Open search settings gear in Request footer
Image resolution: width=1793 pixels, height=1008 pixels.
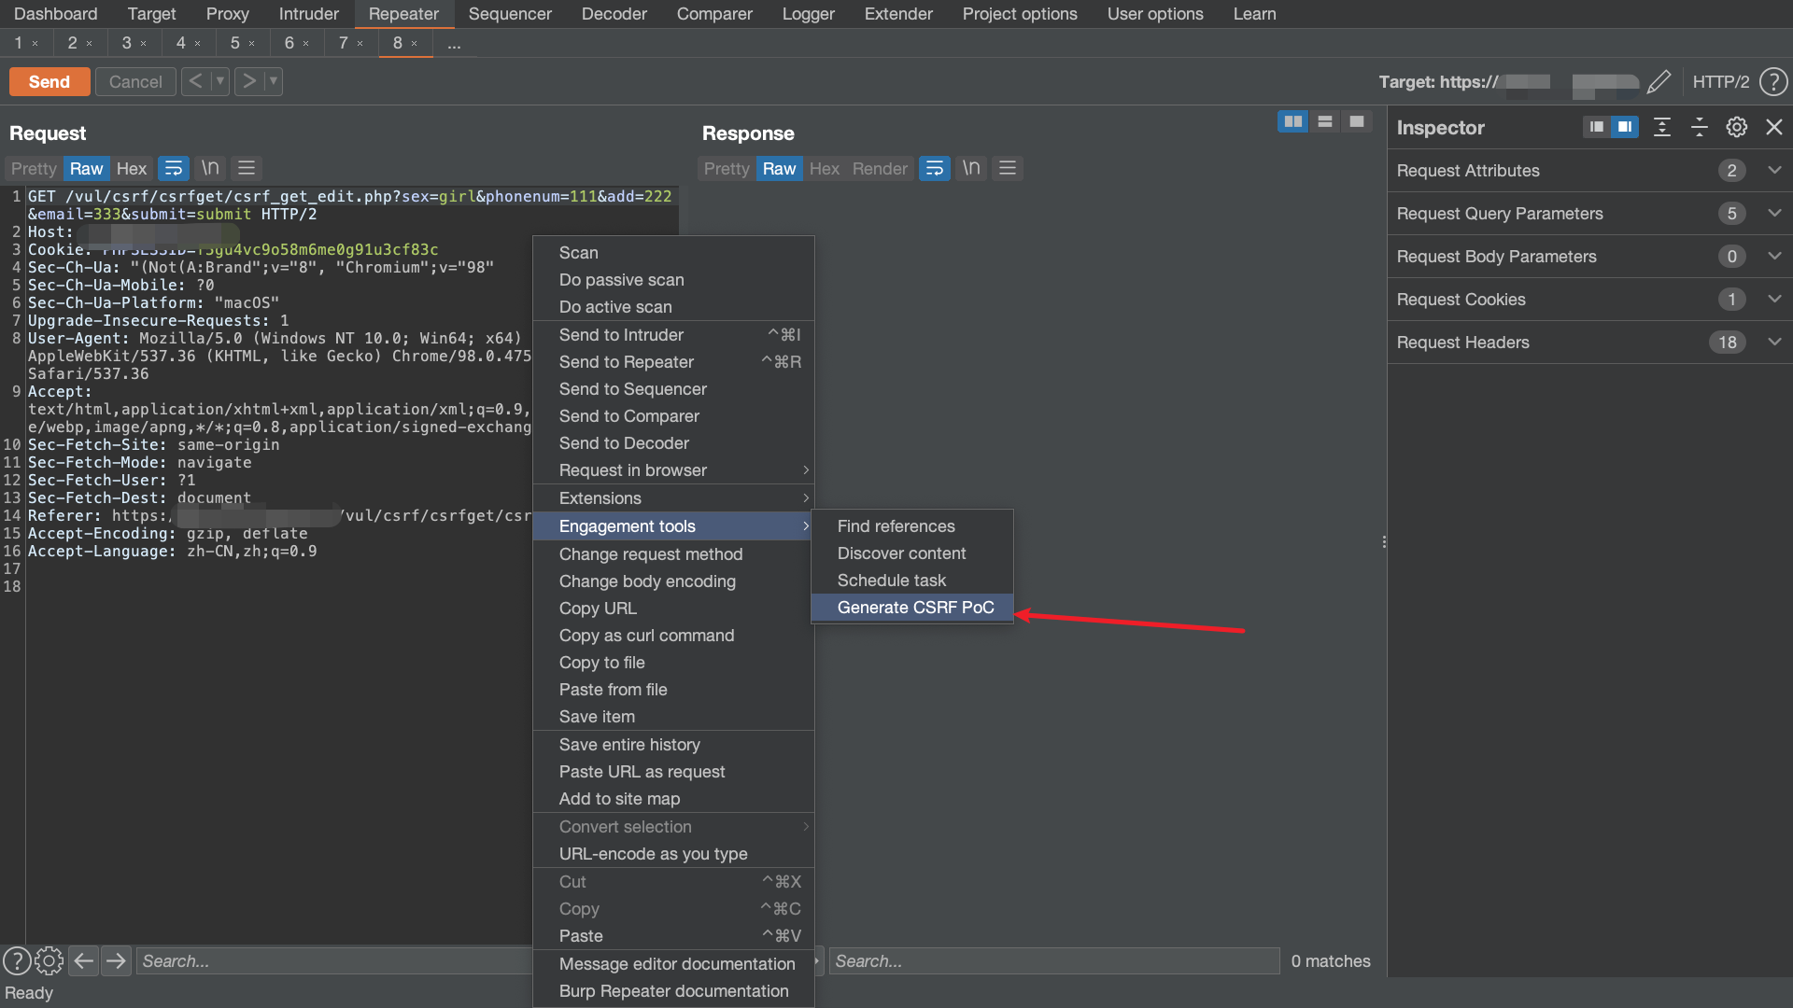pyautogui.click(x=49, y=960)
